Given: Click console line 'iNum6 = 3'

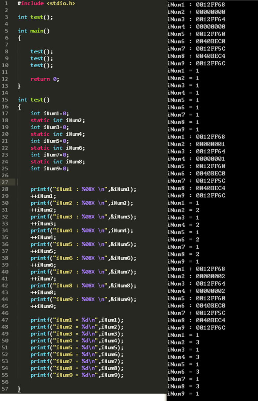Looking at the screenshot, I should 183,372.
